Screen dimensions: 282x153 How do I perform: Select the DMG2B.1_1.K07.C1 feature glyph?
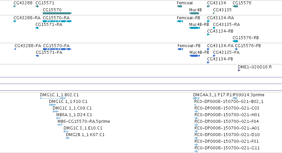click(68, 138)
